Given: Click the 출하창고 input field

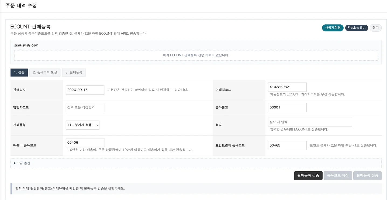Looking at the screenshot, I should [x=287, y=107].
